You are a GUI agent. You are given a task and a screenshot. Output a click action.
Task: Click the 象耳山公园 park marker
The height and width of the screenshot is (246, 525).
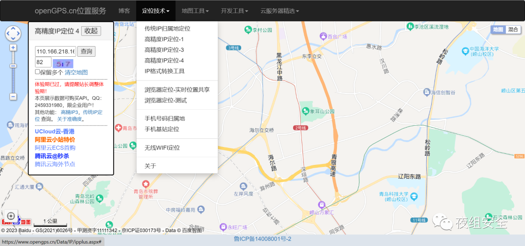pyautogui.click(x=305, y=110)
